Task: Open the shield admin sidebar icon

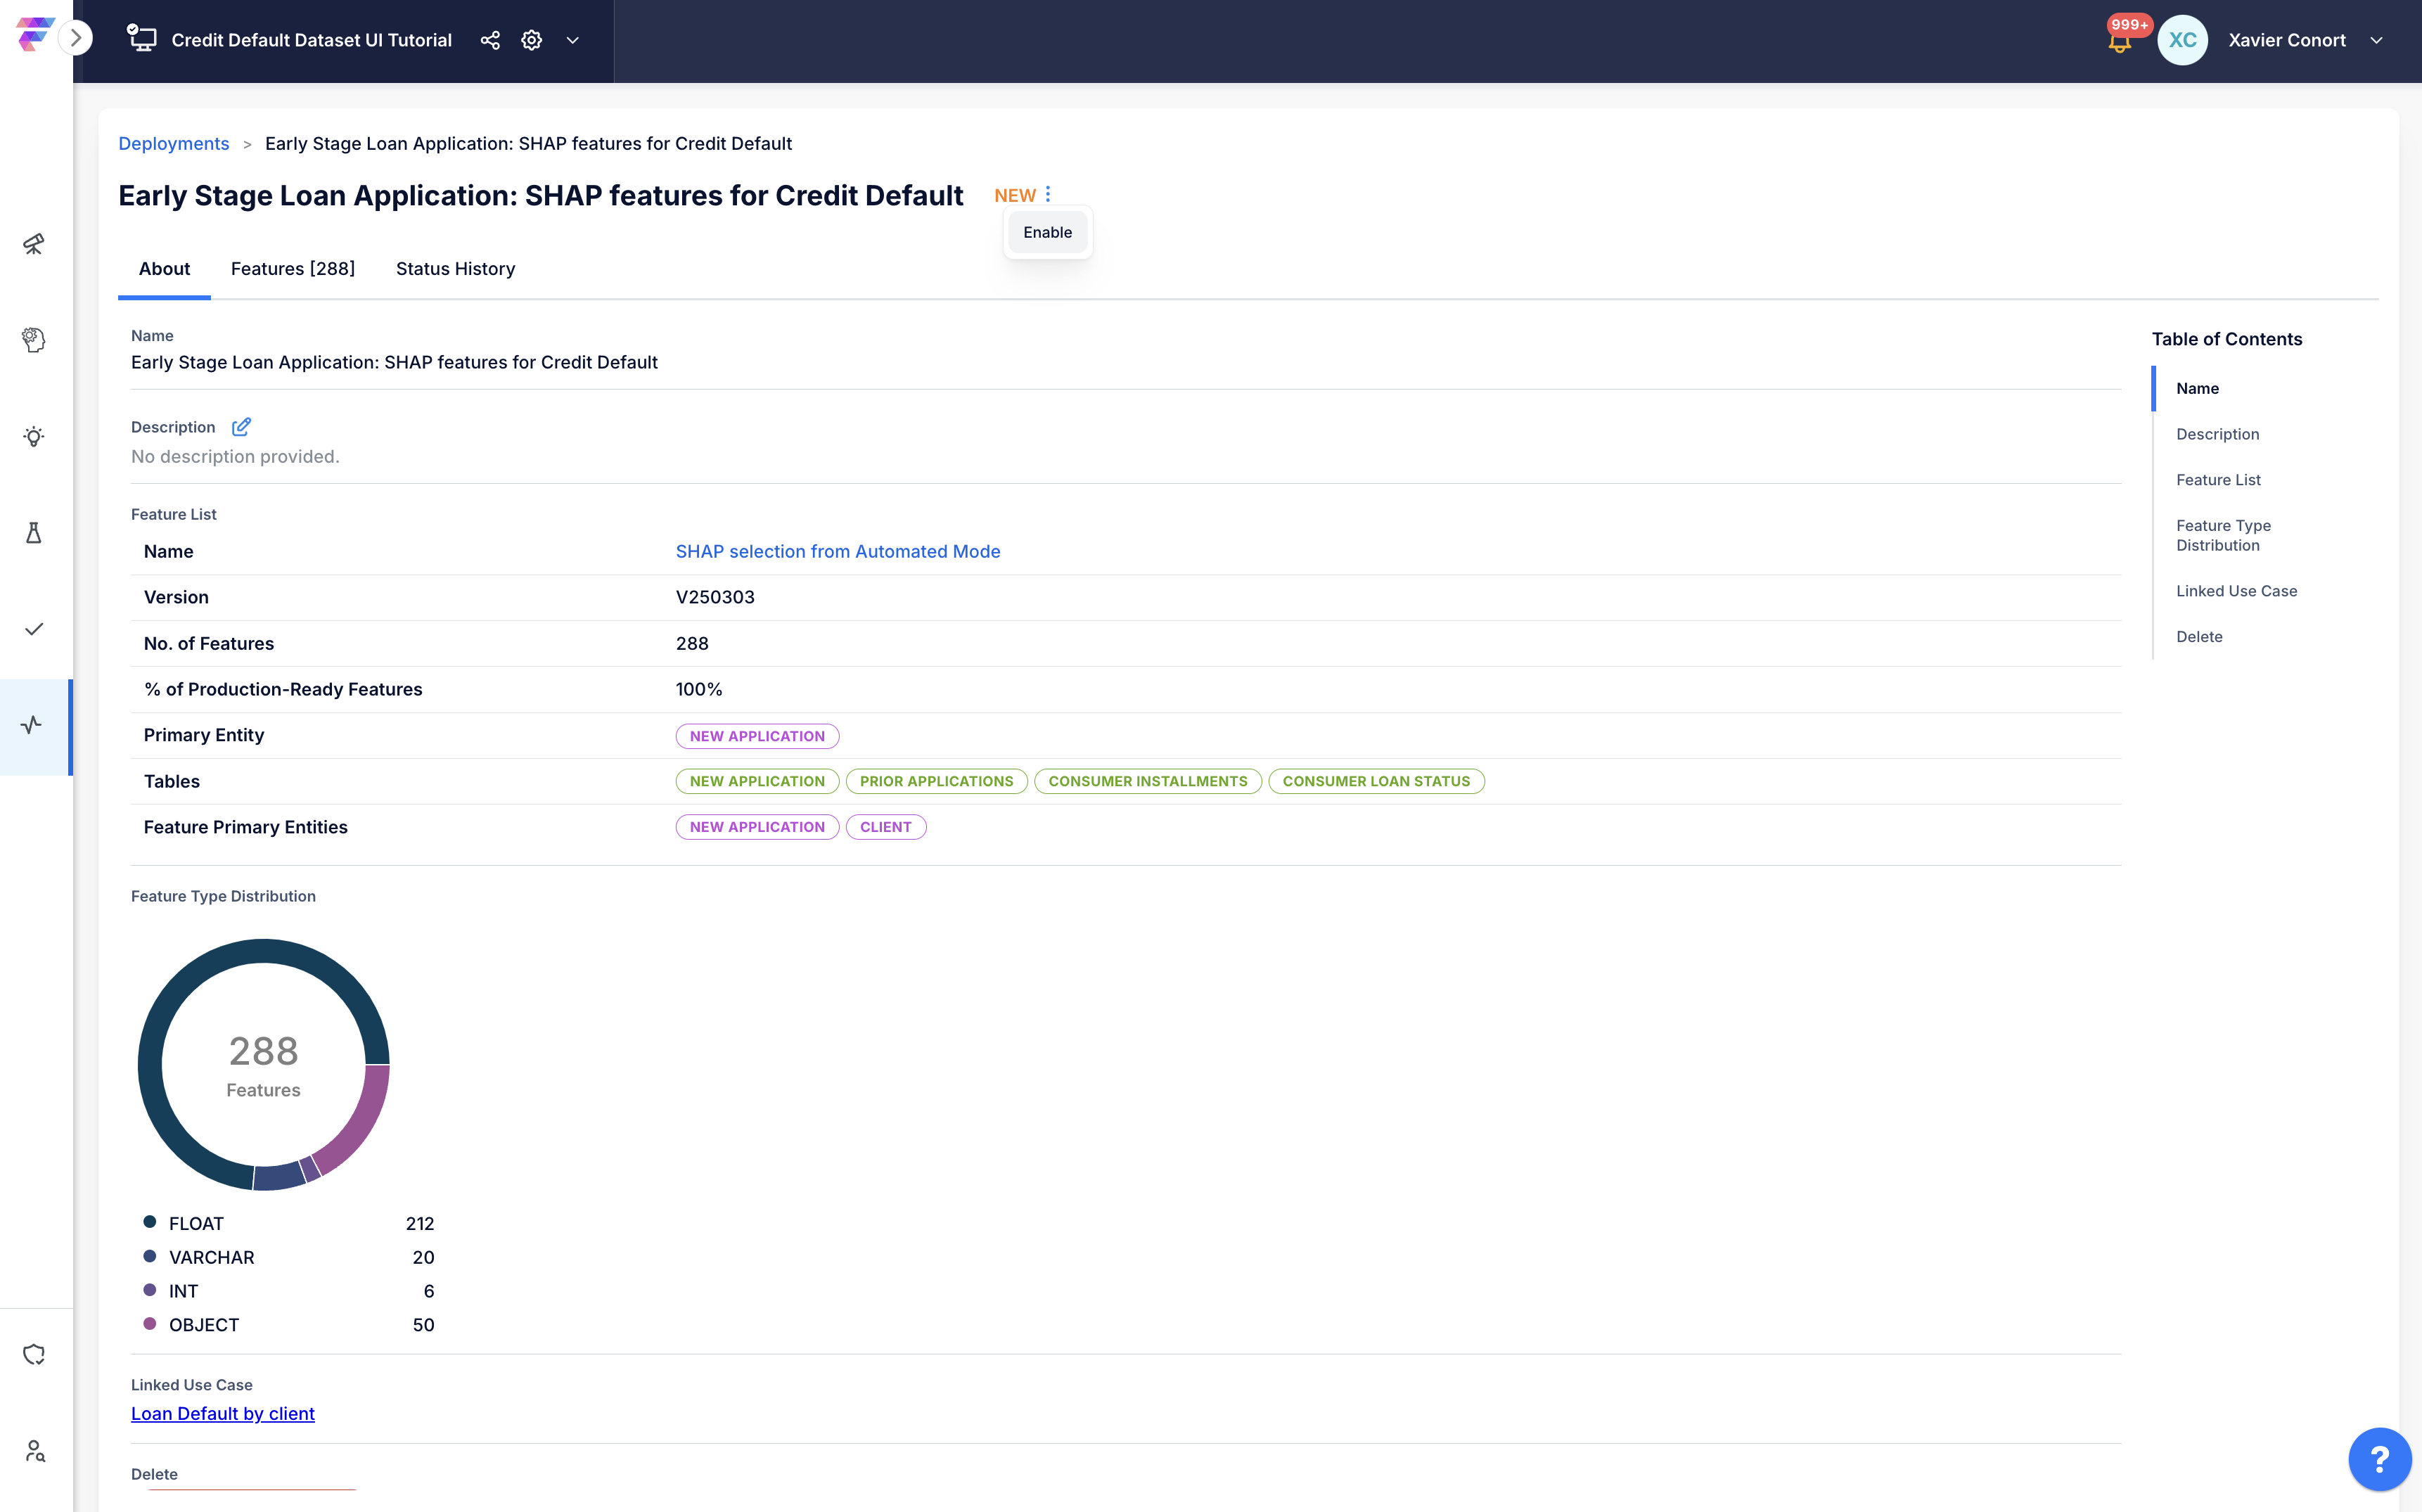Action: point(34,1354)
